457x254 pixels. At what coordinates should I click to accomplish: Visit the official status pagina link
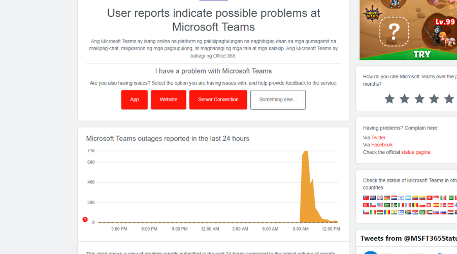[415, 152]
